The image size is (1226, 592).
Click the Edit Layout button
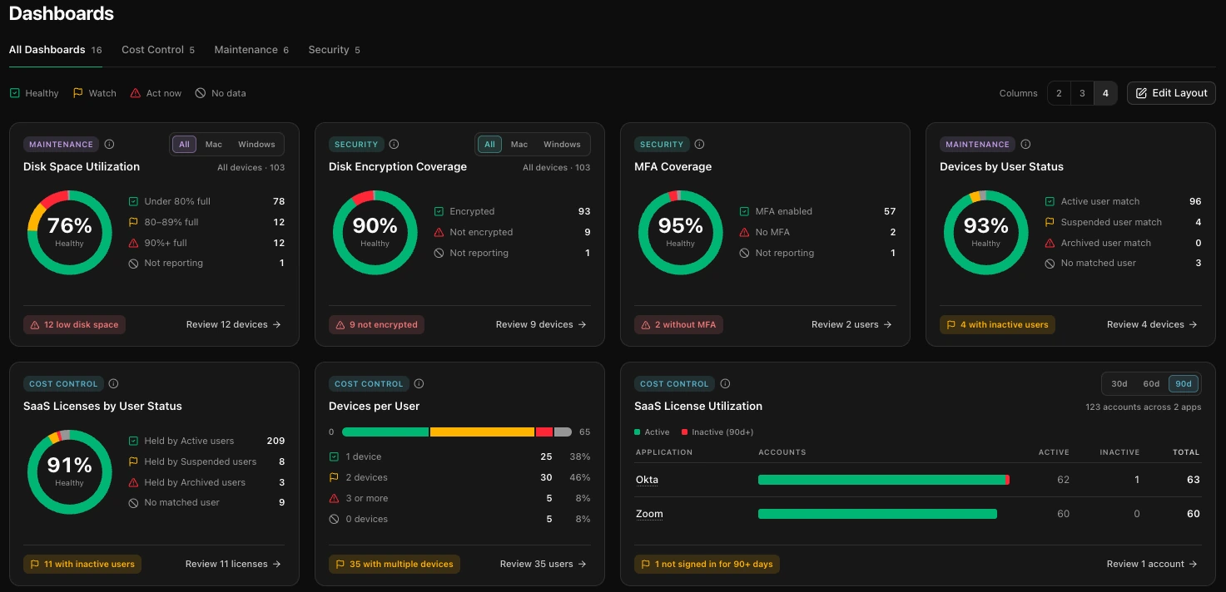point(1171,93)
